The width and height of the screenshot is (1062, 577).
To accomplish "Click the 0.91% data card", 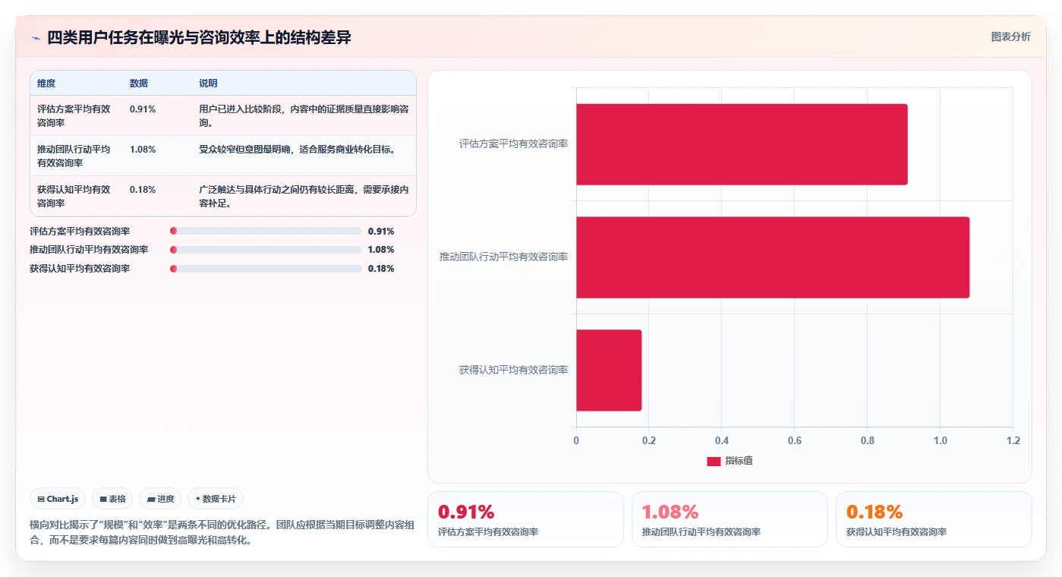I will coord(525,519).
